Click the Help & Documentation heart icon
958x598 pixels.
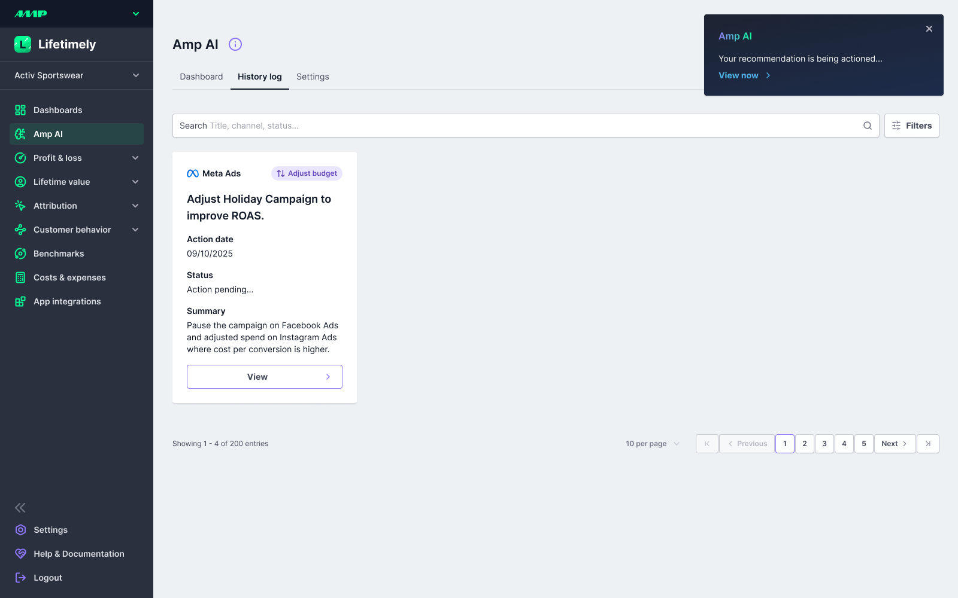coord(21,554)
